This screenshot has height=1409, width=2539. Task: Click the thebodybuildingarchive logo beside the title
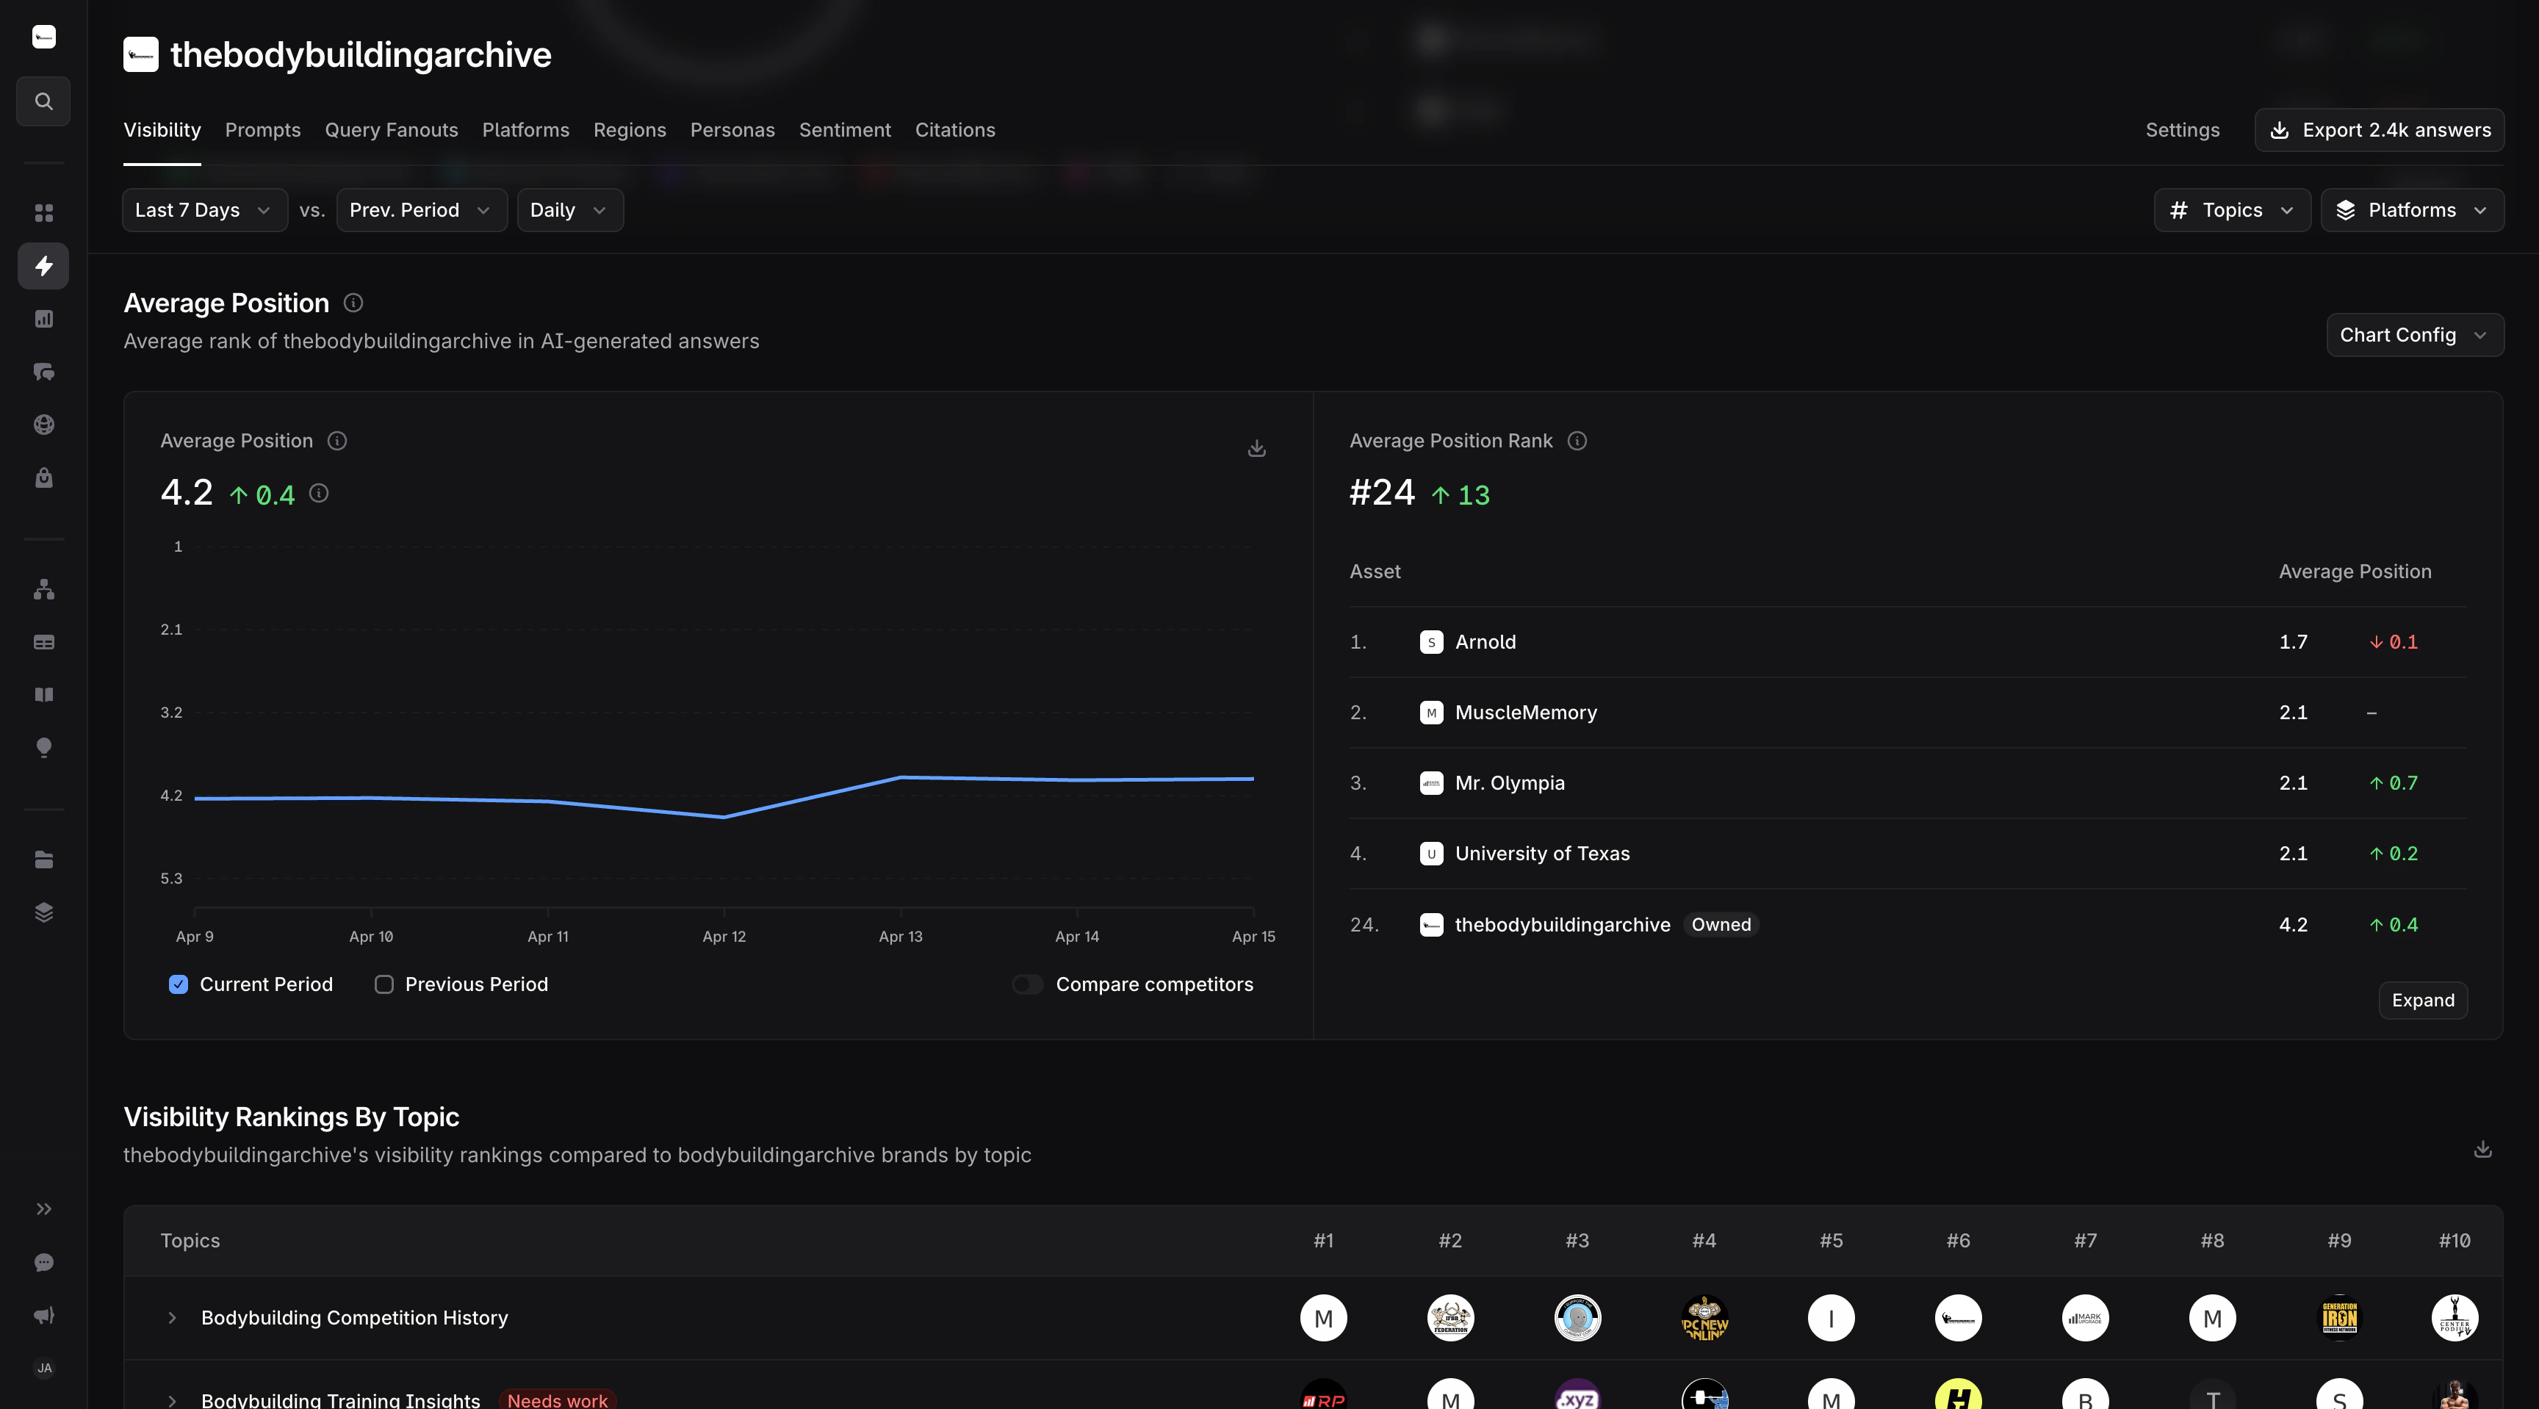click(x=141, y=54)
